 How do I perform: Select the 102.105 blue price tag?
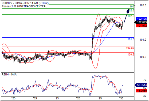pos(142,19)
